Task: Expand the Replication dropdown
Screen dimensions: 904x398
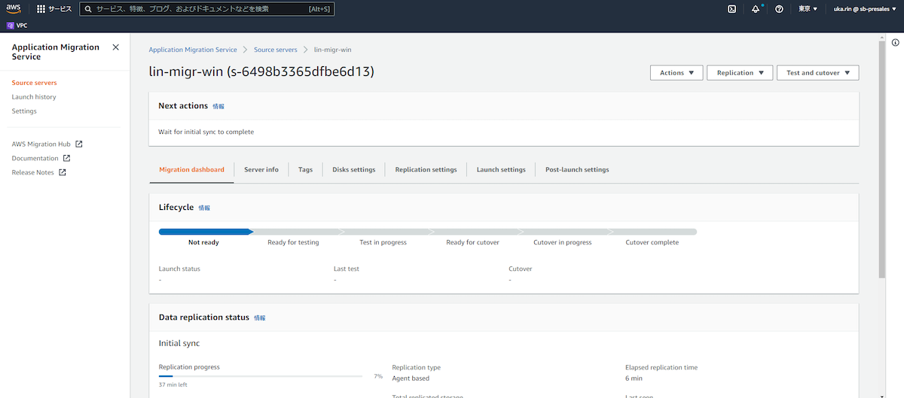Action: pos(739,73)
